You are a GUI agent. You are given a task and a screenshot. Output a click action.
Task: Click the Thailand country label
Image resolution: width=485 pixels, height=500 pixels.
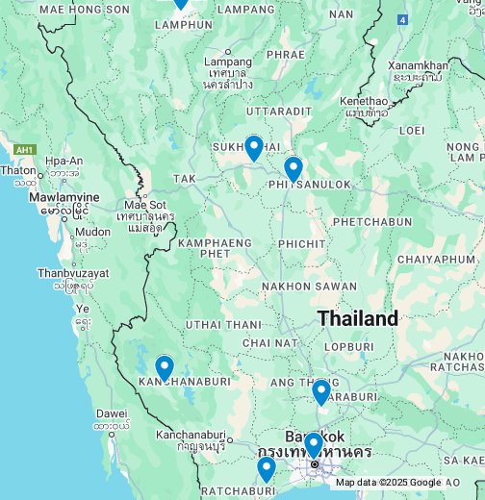[358, 318]
